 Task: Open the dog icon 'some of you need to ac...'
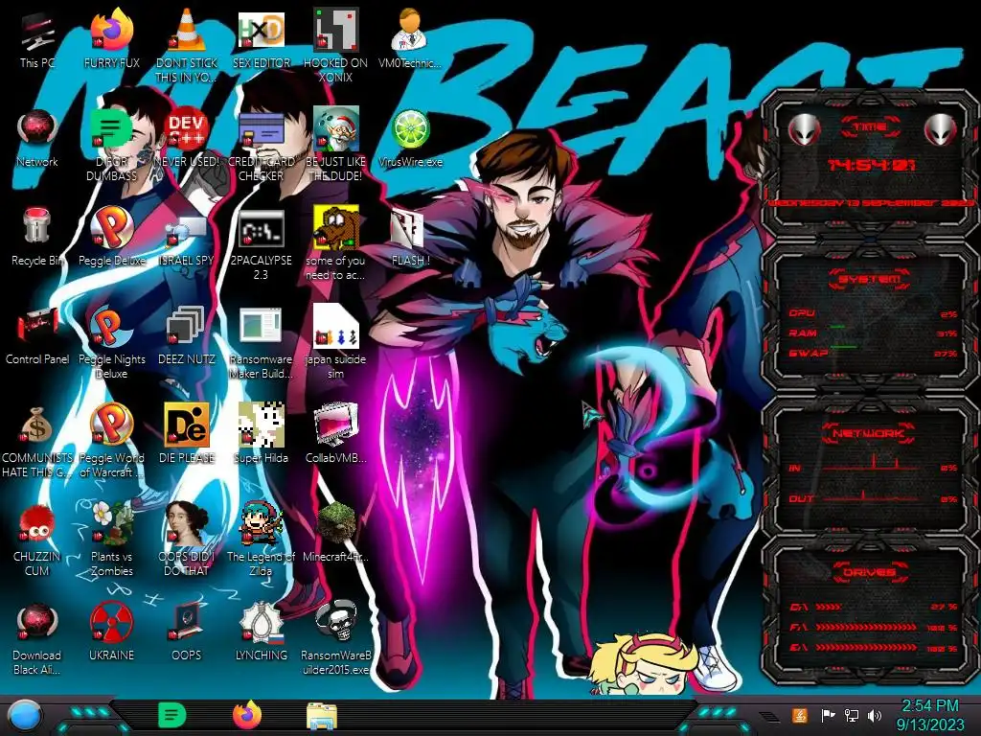tap(335, 242)
